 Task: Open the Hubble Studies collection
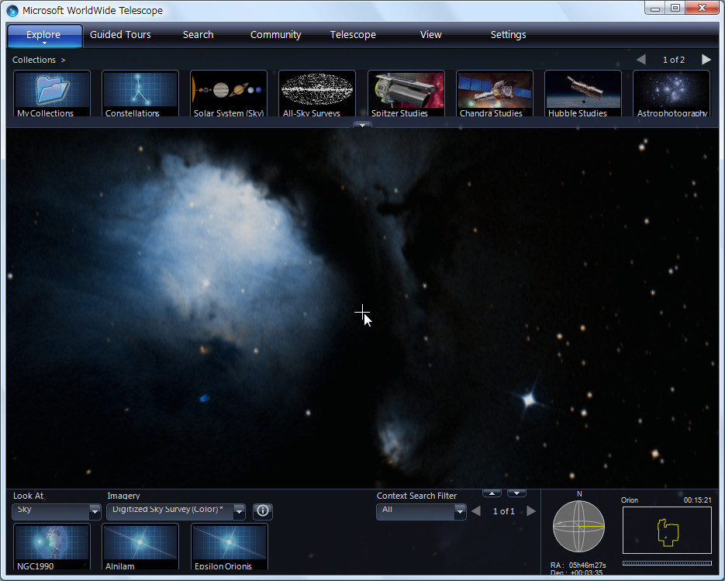582,93
